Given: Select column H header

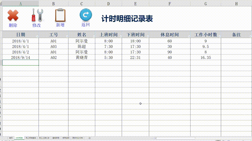Looking at the screenshot, I should pyautogui.click(x=236, y=3).
